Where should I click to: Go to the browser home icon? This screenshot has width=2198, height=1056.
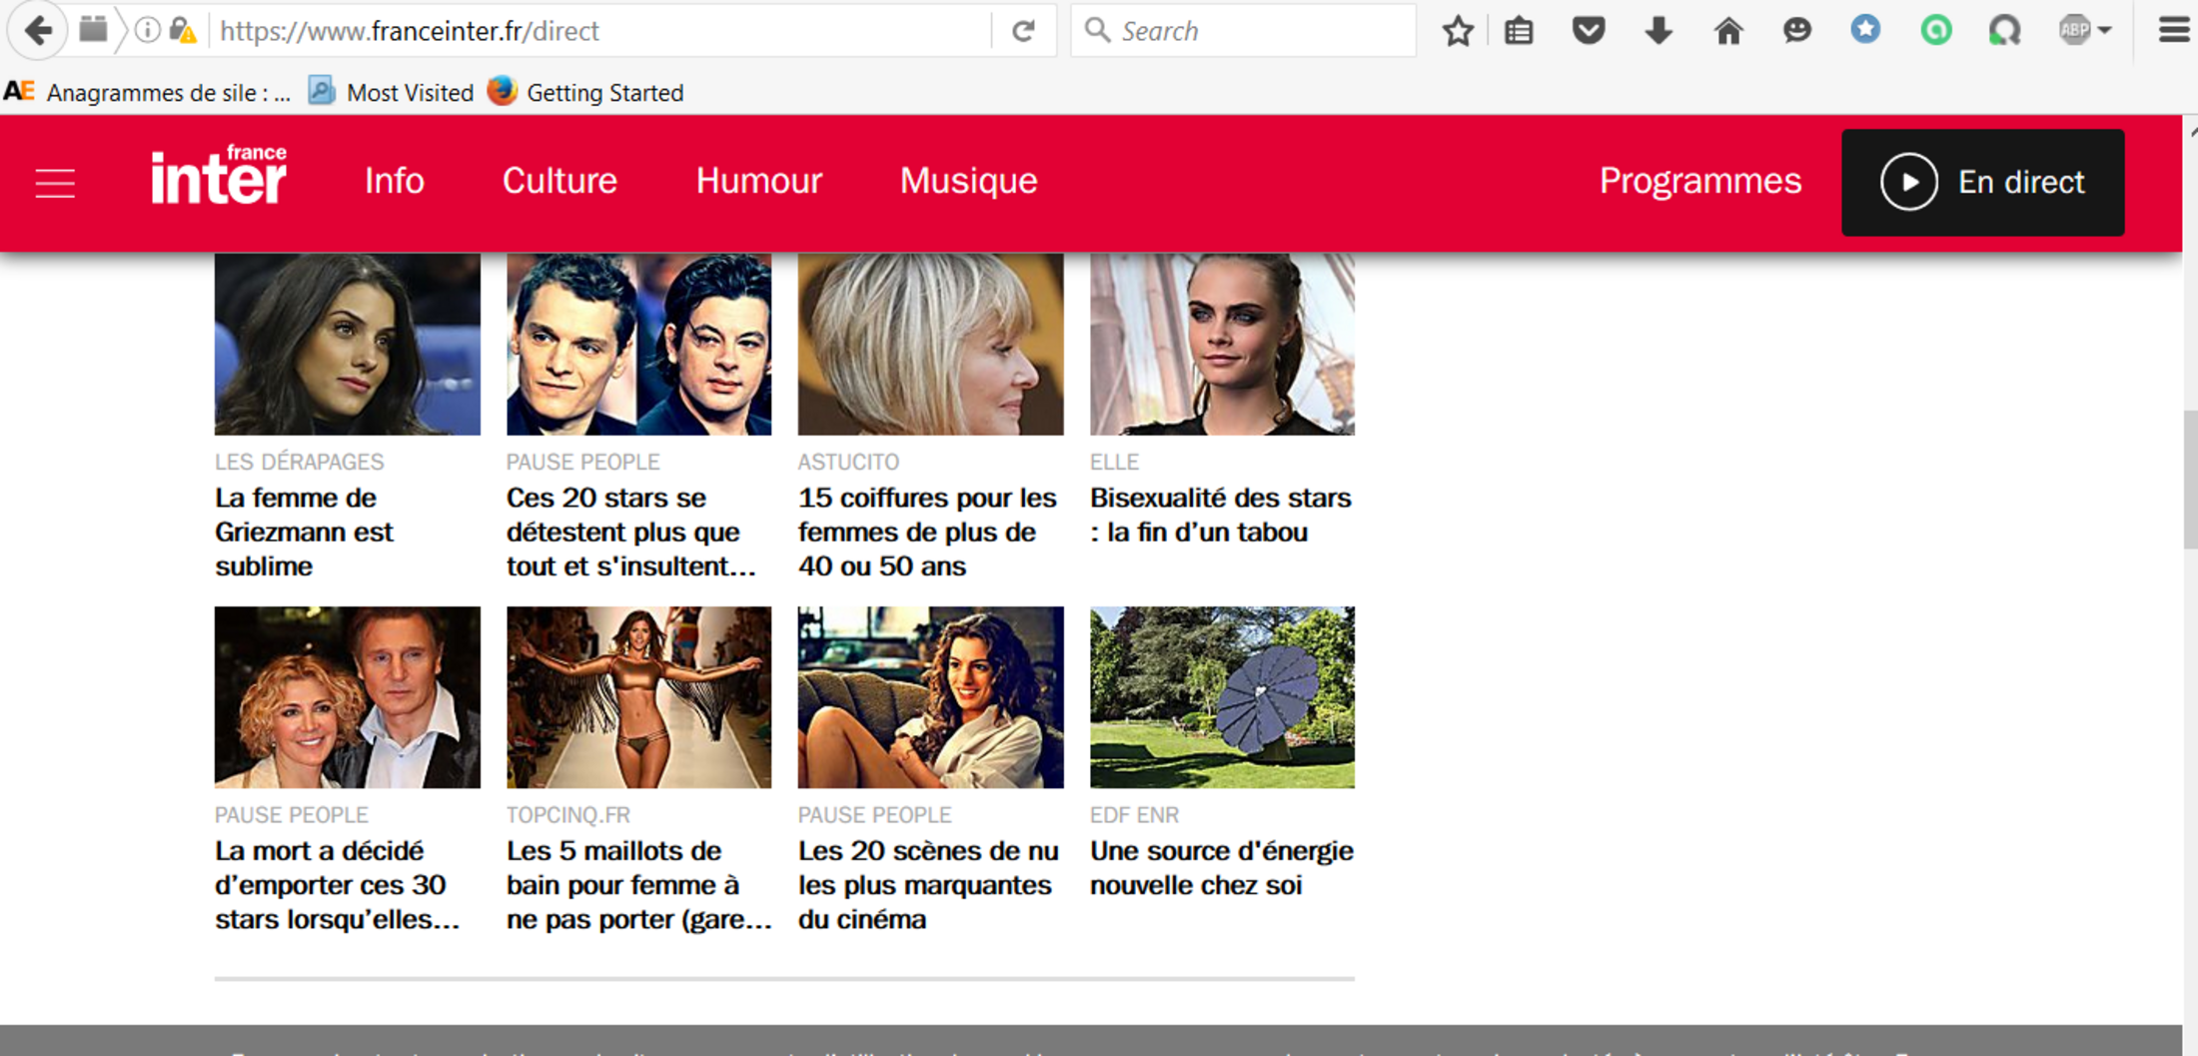[x=1728, y=31]
